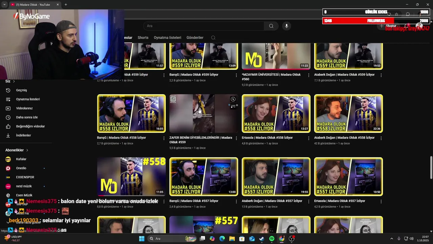Open options for Ertassla #557 İzliyor video
The image size is (433, 244).
(381, 201)
